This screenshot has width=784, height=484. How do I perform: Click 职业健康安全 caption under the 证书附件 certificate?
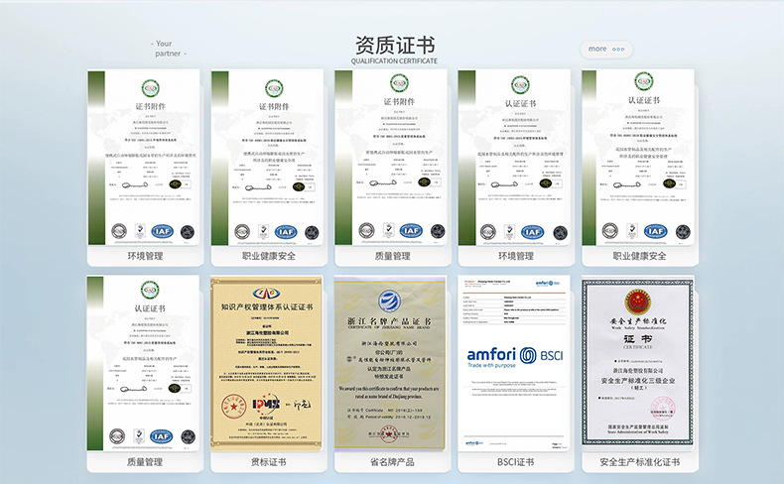tap(269, 256)
